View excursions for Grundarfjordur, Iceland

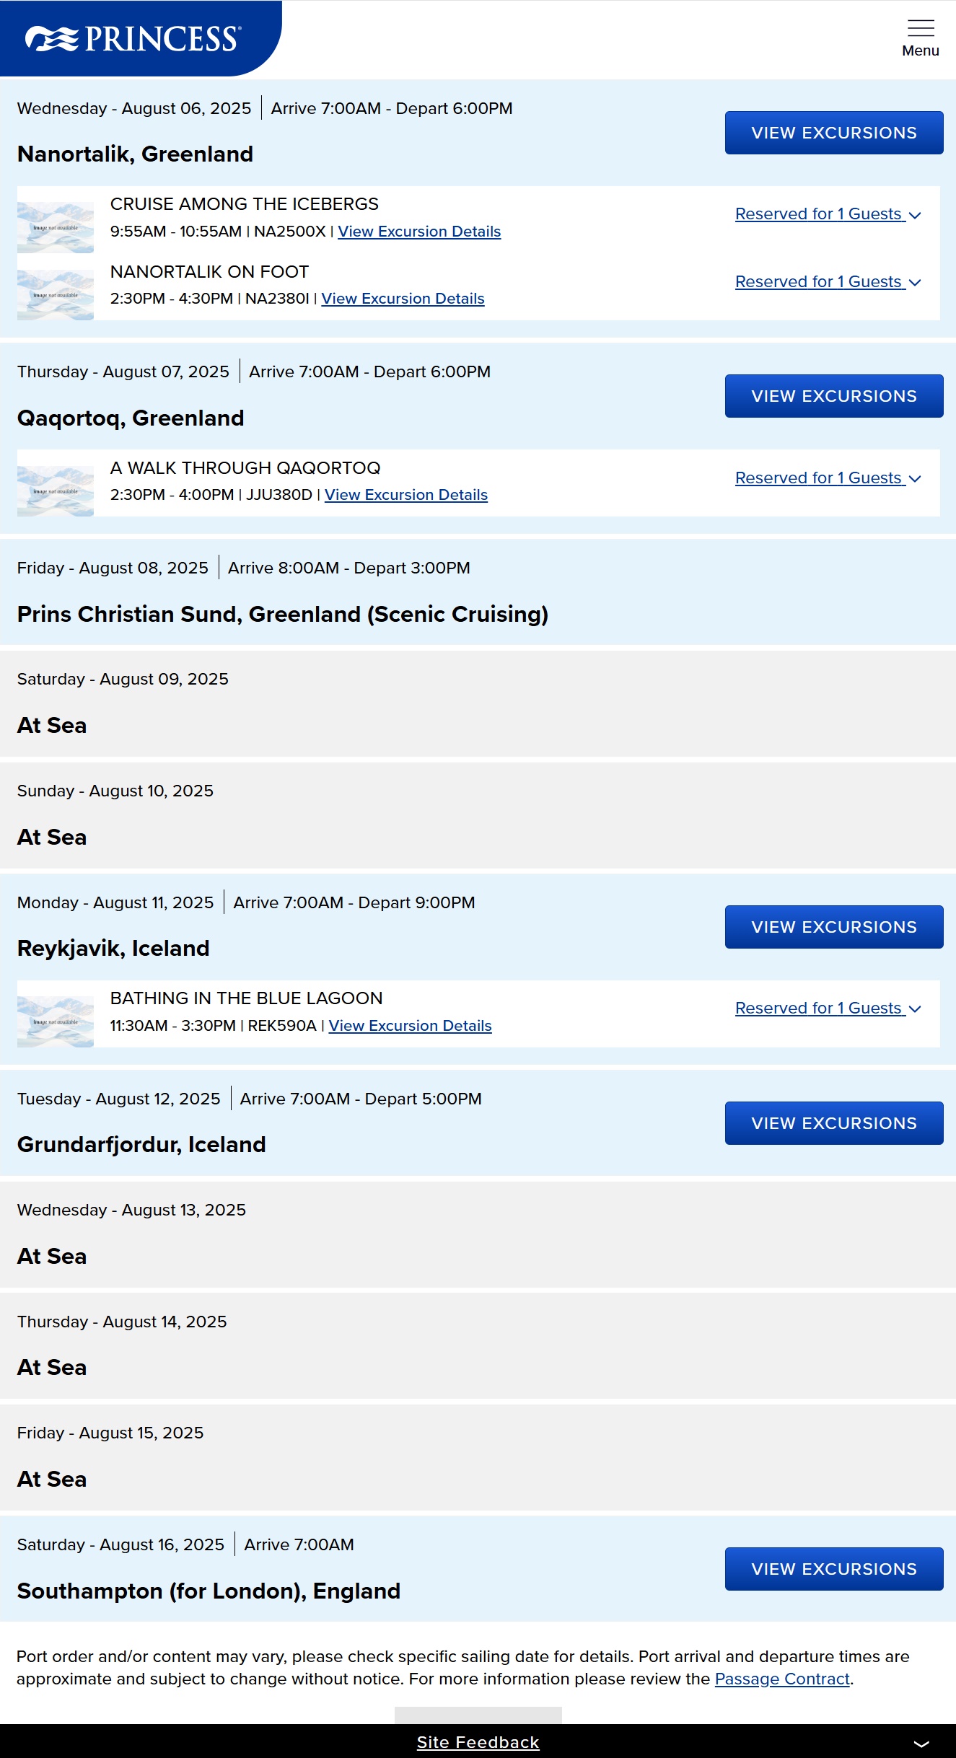click(x=833, y=1123)
